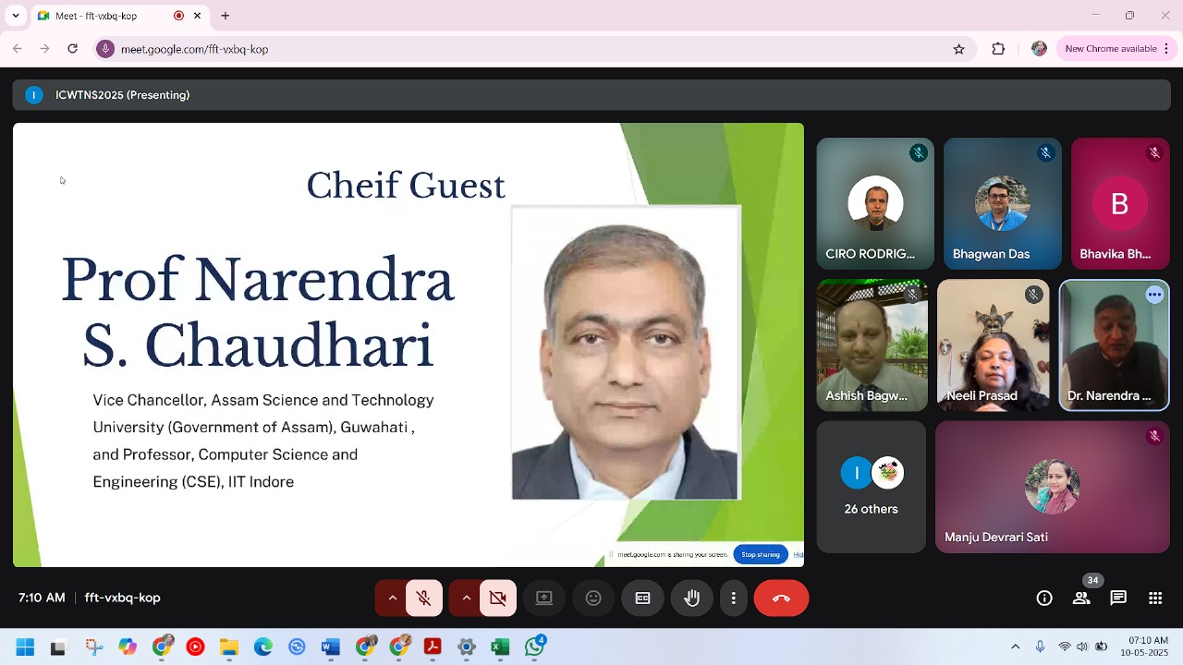Open the three-dot more options menu
Image resolution: width=1183 pixels, height=665 pixels.
click(733, 598)
